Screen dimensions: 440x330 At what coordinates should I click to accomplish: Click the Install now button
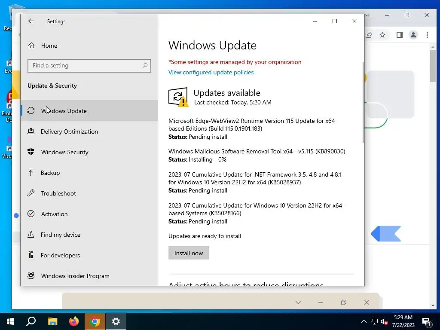pyautogui.click(x=189, y=253)
